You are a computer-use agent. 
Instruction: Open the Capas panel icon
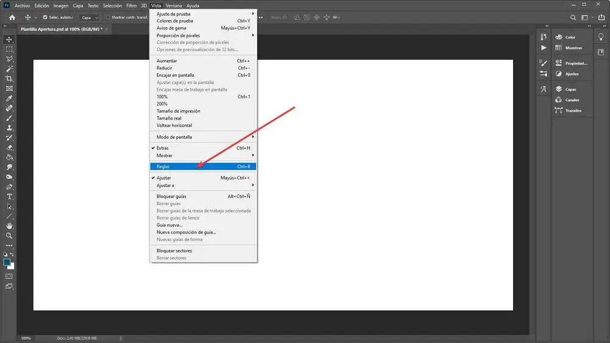559,89
